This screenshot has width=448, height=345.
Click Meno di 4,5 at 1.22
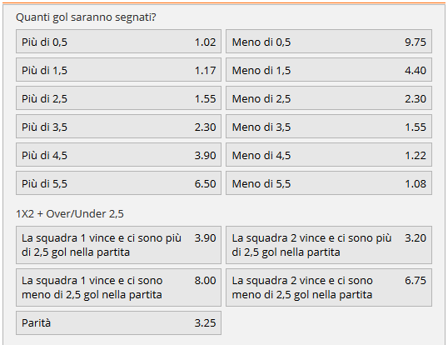329,155
